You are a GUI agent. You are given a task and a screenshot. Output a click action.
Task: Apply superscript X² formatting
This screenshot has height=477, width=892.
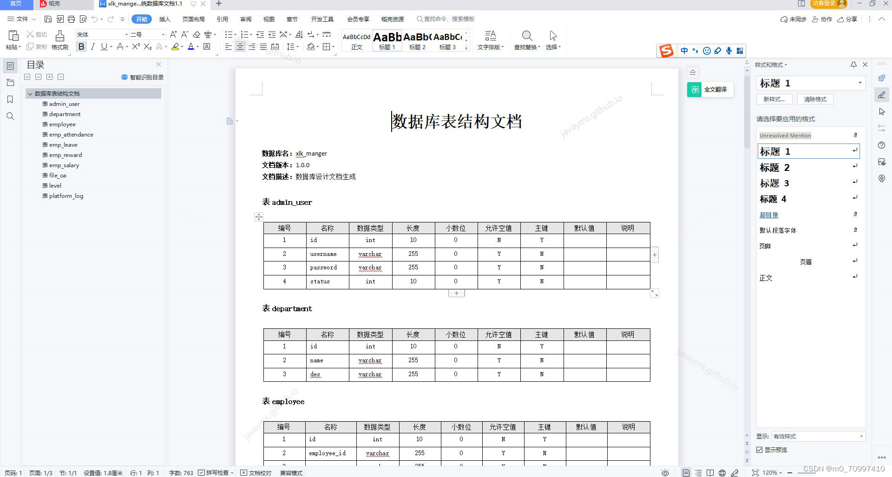coord(136,46)
